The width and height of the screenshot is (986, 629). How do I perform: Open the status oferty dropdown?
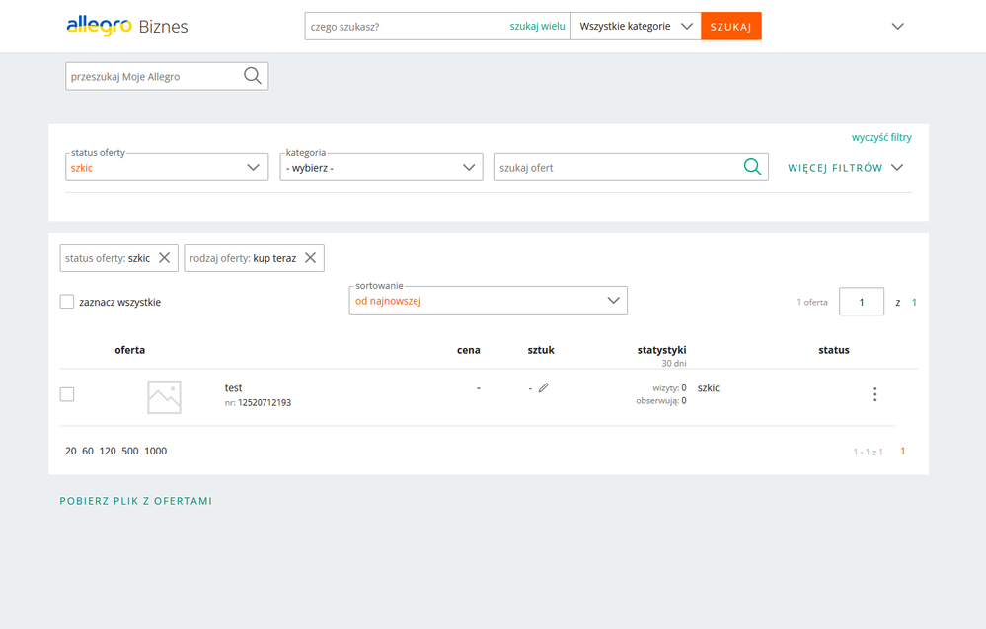[166, 167]
